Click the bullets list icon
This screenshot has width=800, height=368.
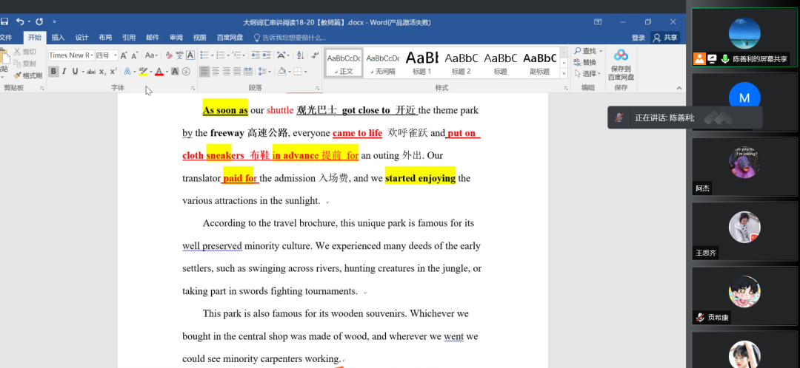pyautogui.click(x=204, y=55)
